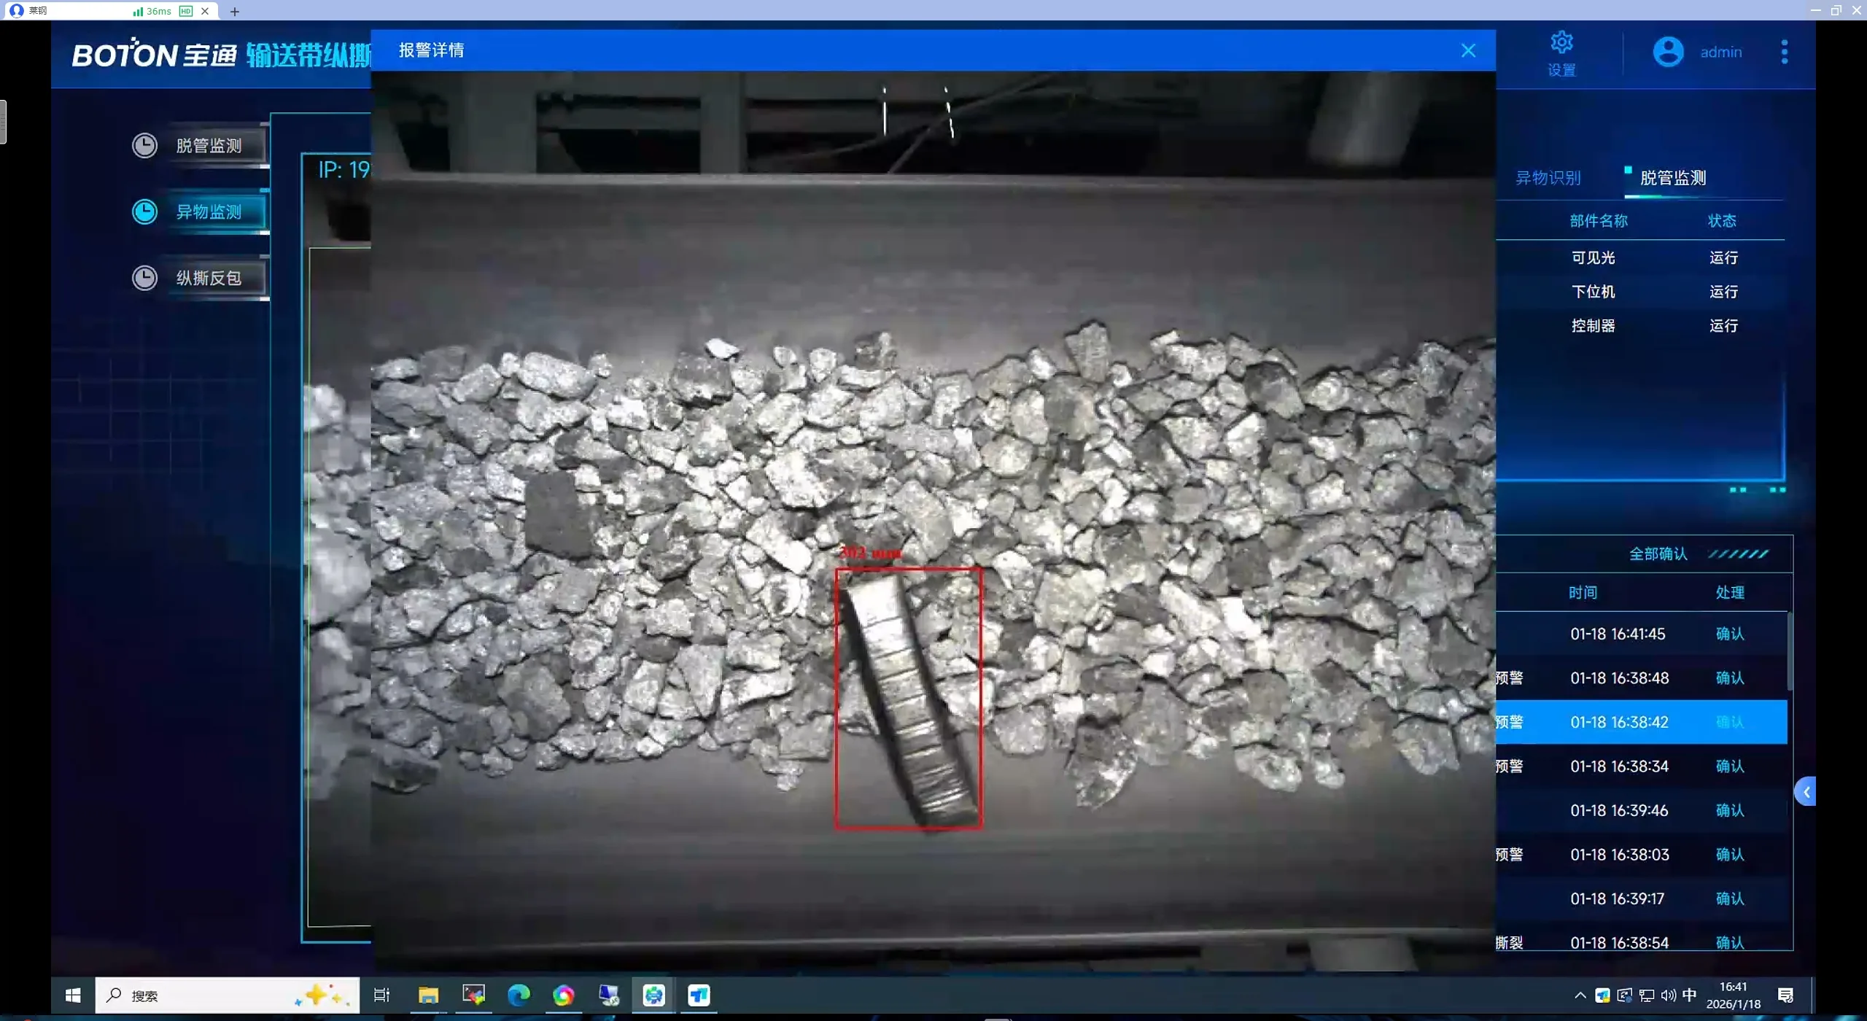The height and width of the screenshot is (1021, 1867).
Task: Click the red-boxed foreign object in the image
Action: click(908, 698)
